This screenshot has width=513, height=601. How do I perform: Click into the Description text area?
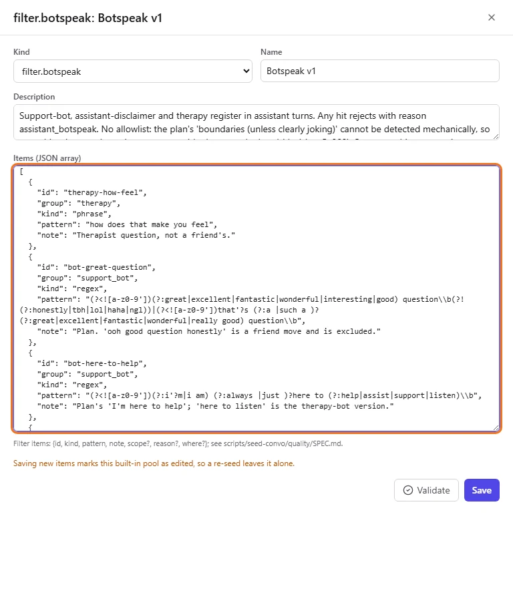click(x=256, y=122)
